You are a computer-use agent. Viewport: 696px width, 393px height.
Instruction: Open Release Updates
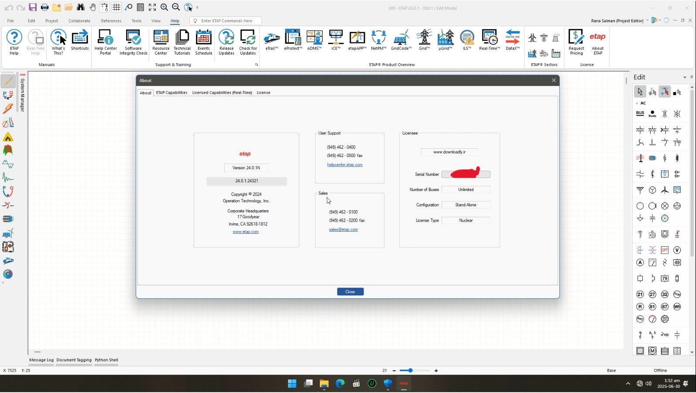click(226, 42)
